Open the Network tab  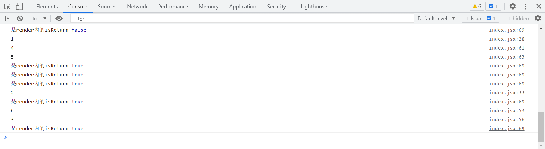pyautogui.click(x=137, y=7)
